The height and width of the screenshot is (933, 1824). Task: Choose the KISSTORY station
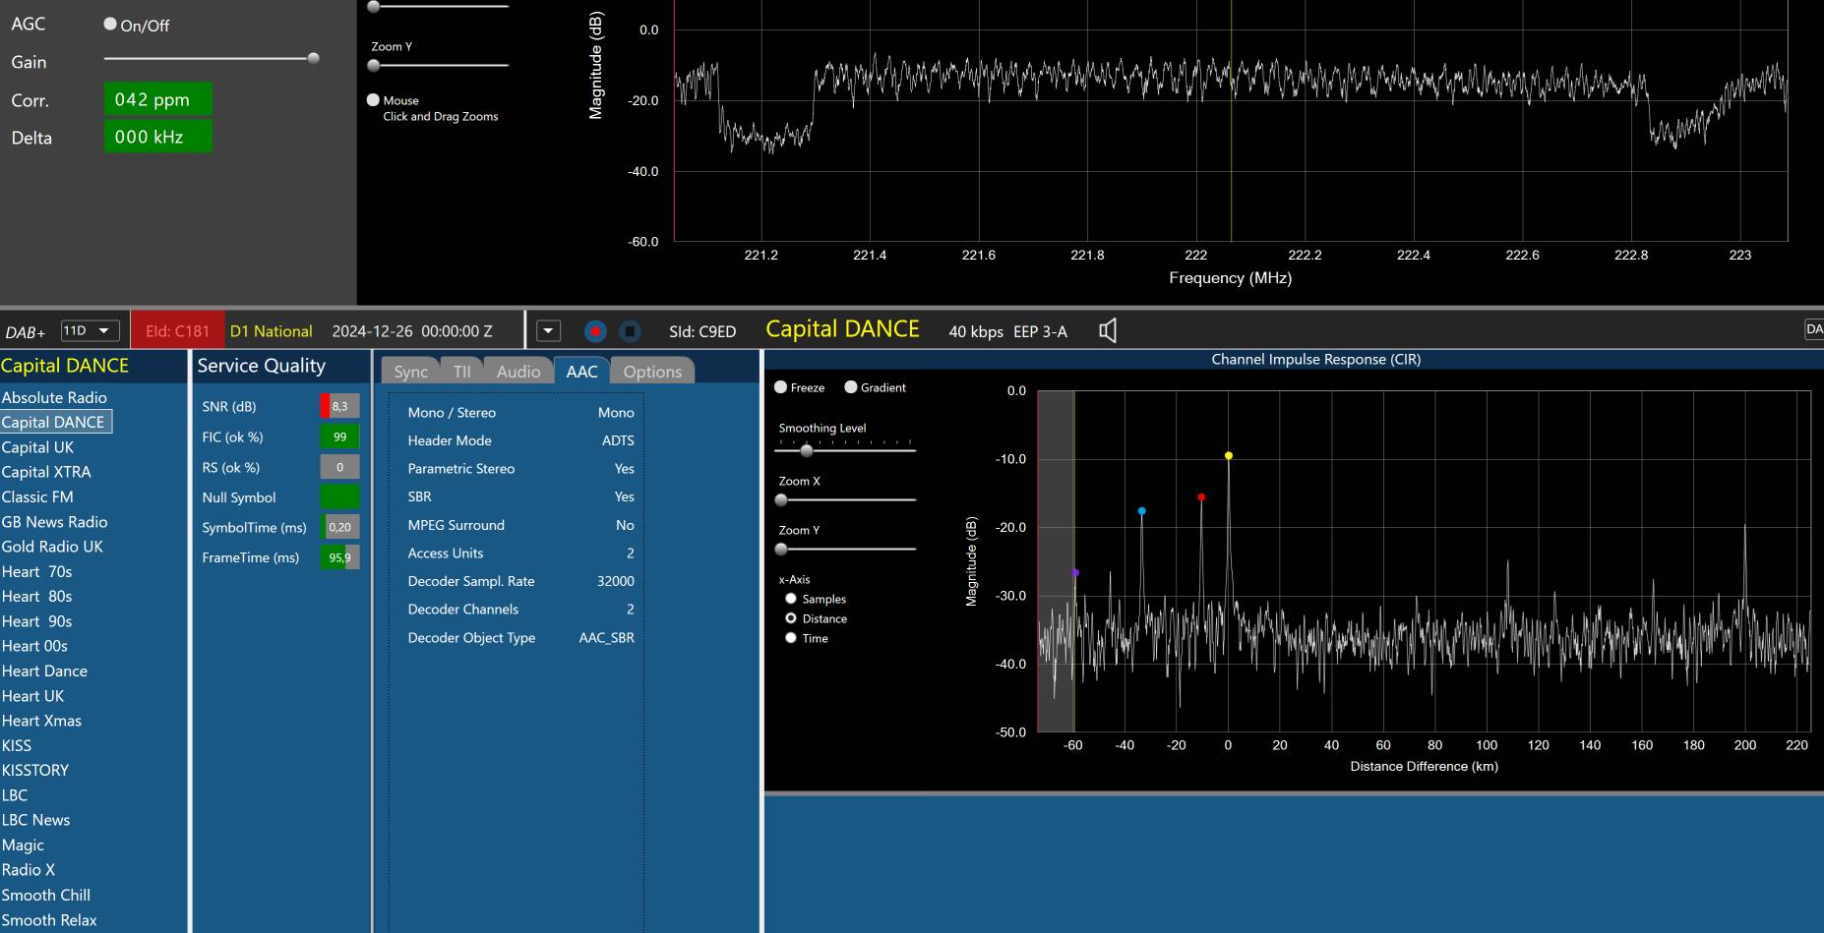pyautogui.click(x=35, y=771)
